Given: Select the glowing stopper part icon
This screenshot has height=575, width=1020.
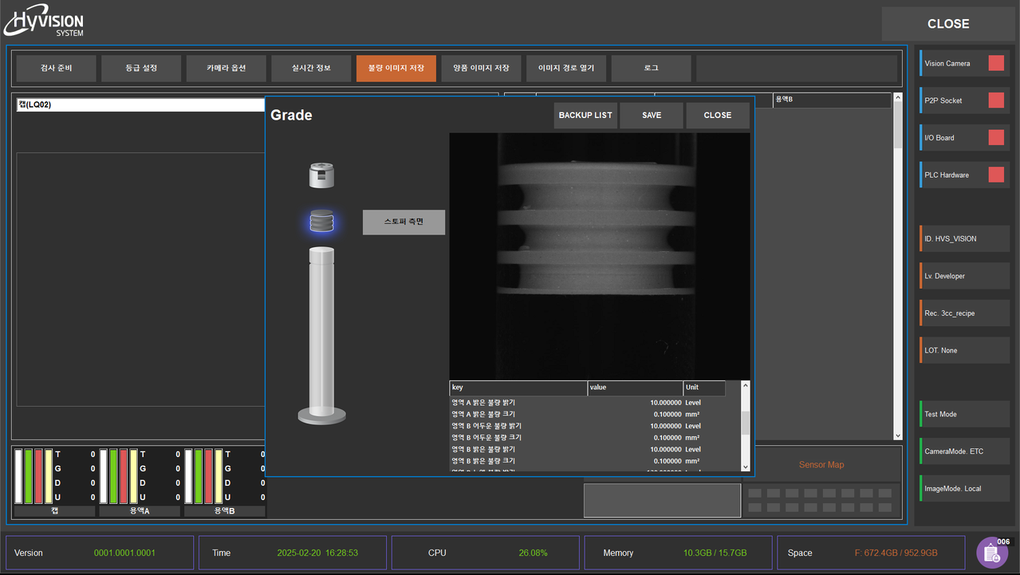Looking at the screenshot, I should point(321,222).
